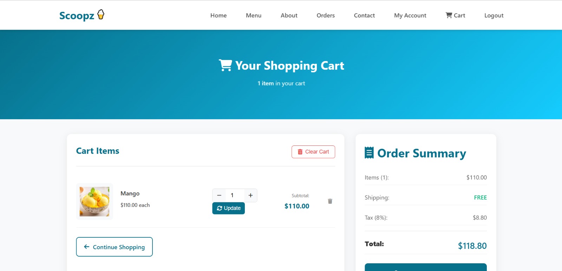Open the Mango product thumbnail
The image size is (562, 271).
[94, 202]
